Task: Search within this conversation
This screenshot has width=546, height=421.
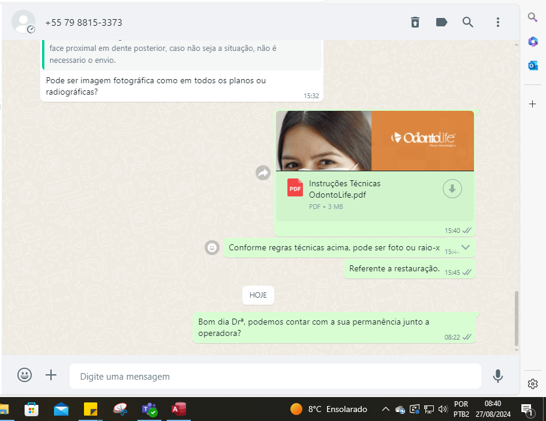Action: click(467, 22)
